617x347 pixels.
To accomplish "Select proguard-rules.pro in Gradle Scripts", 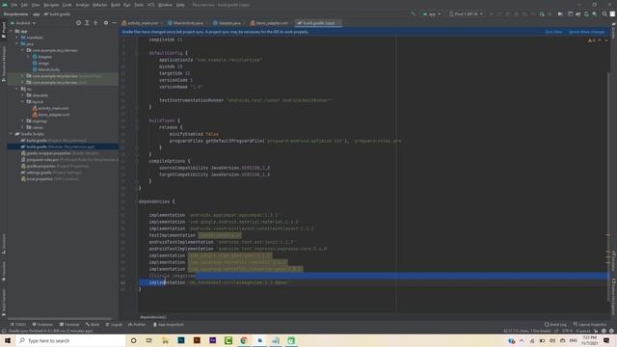I will coord(68,160).
